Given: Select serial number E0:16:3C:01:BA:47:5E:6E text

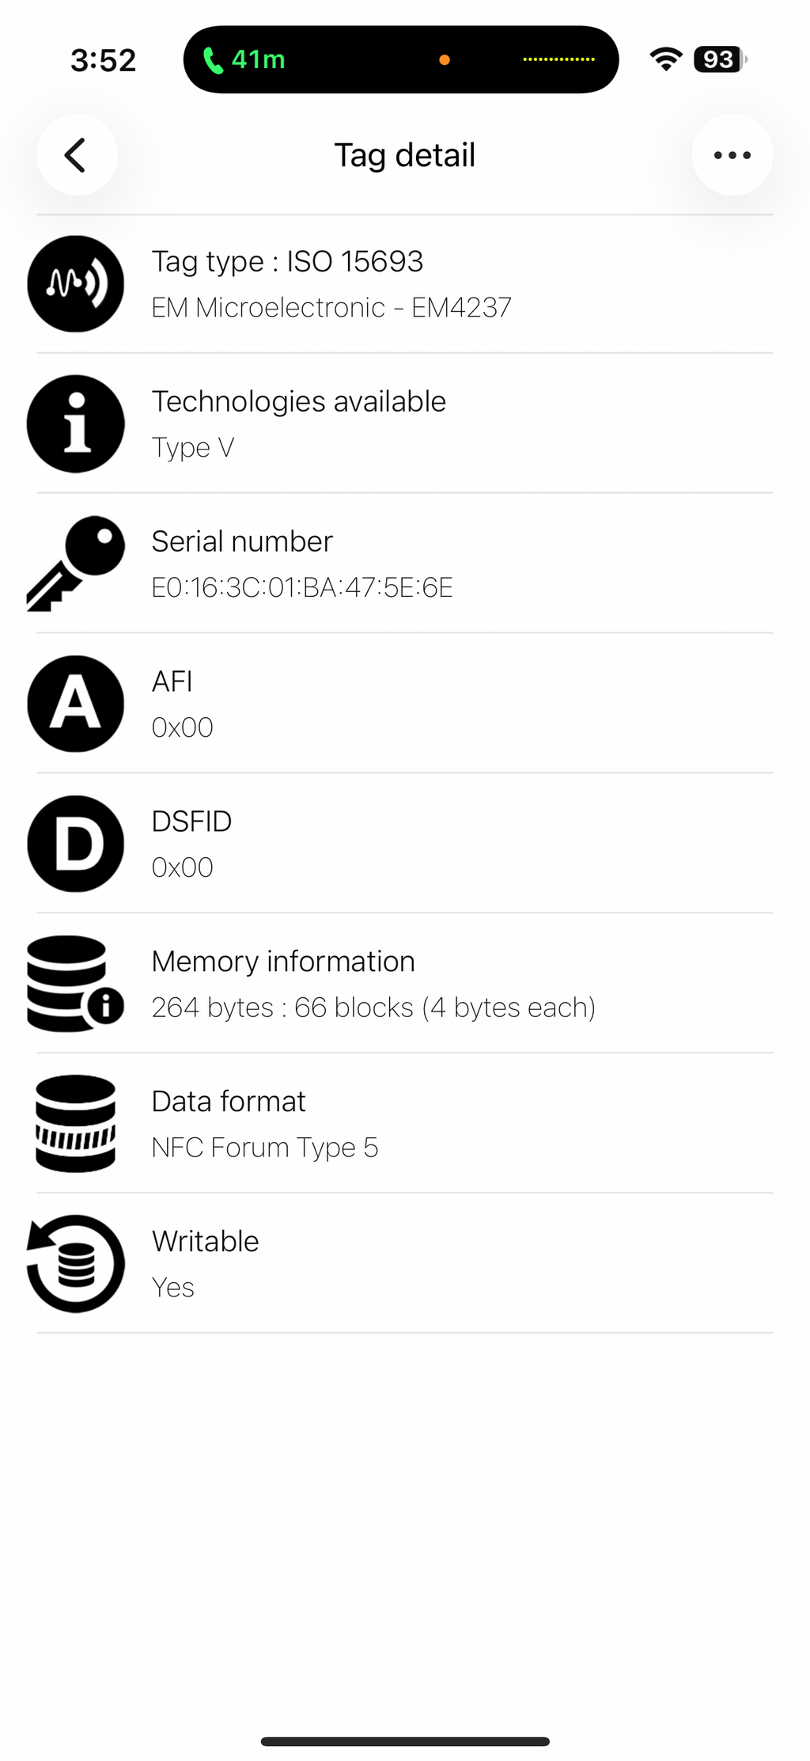Looking at the screenshot, I should (302, 588).
